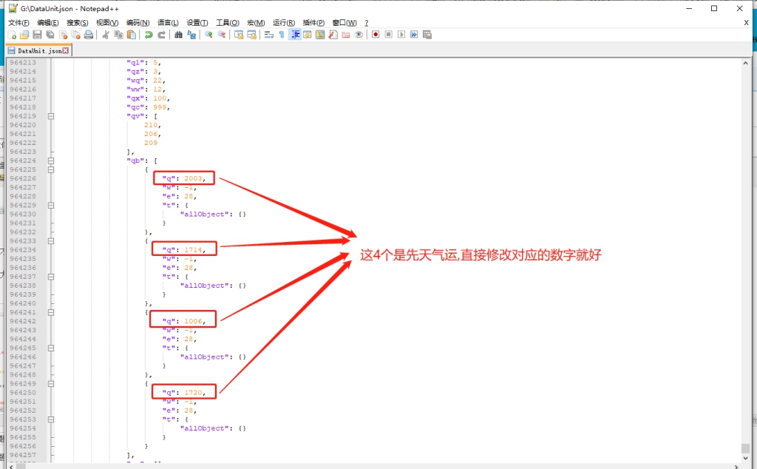Open the 运行(R) menu

pyautogui.click(x=283, y=23)
